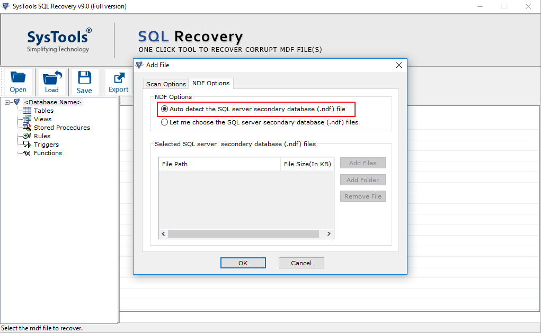Screen dimensions: 541x333
Task: Select the Rules text in the tree
Action: pos(42,136)
